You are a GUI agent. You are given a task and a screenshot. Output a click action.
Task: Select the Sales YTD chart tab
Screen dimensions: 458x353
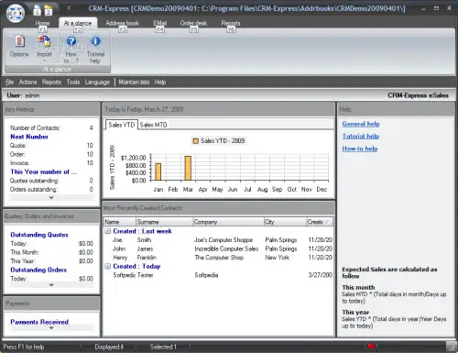click(x=122, y=125)
